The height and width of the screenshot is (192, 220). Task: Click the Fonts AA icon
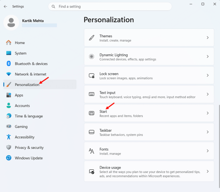91,151
